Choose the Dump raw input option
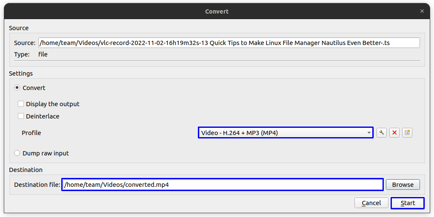Screen dimensions: 434x217 (17, 153)
